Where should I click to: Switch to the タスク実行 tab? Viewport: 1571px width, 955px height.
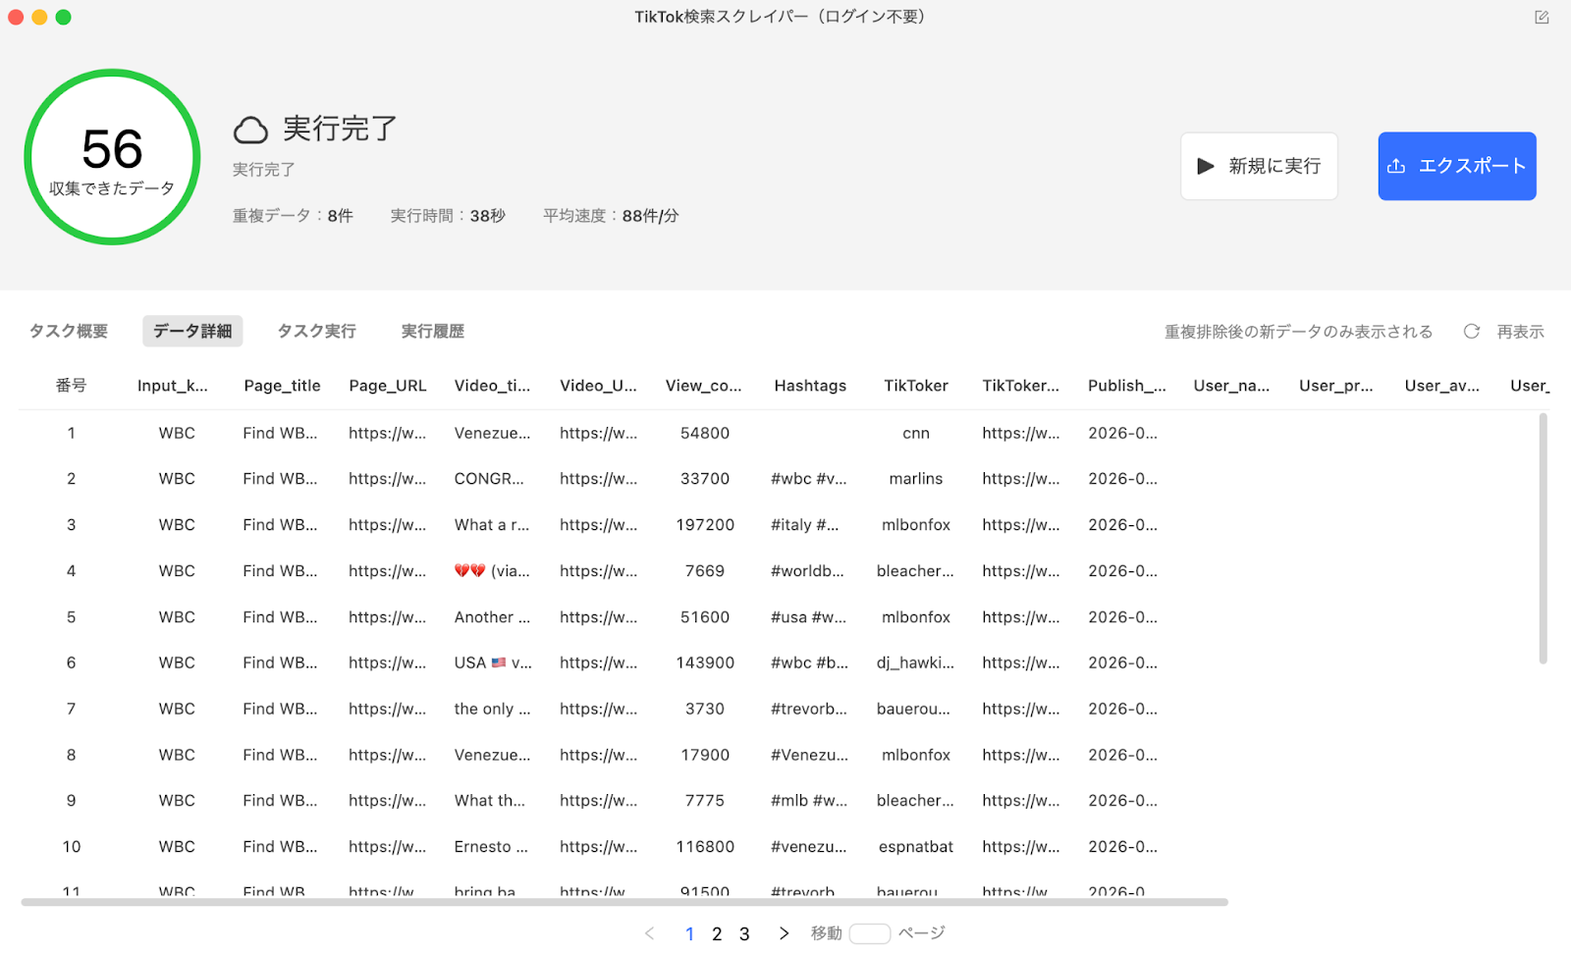tap(316, 332)
